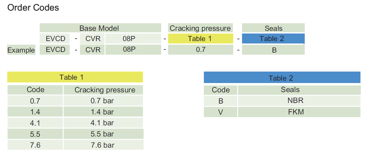This screenshot has height=157, width=375.
Task: Click the 1.4 bar cell
Action: pyautogui.click(x=102, y=112)
